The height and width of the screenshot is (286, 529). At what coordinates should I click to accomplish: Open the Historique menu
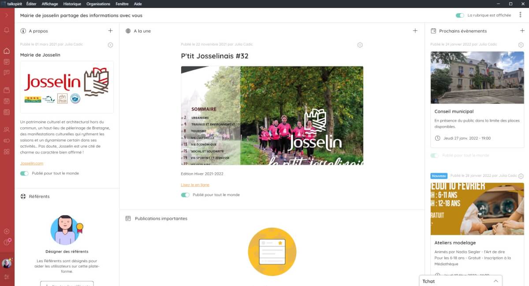tap(72, 4)
